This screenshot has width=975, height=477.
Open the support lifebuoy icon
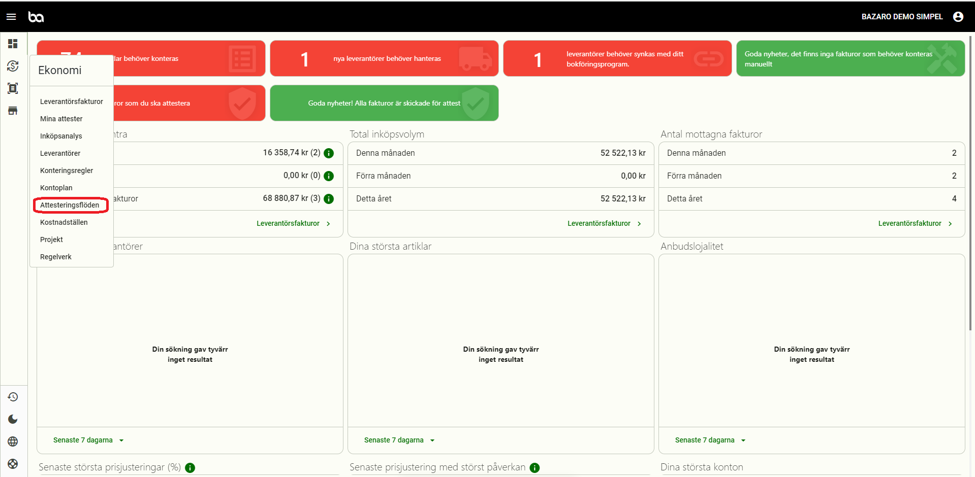pyautogui.click(x=13, y=464)
